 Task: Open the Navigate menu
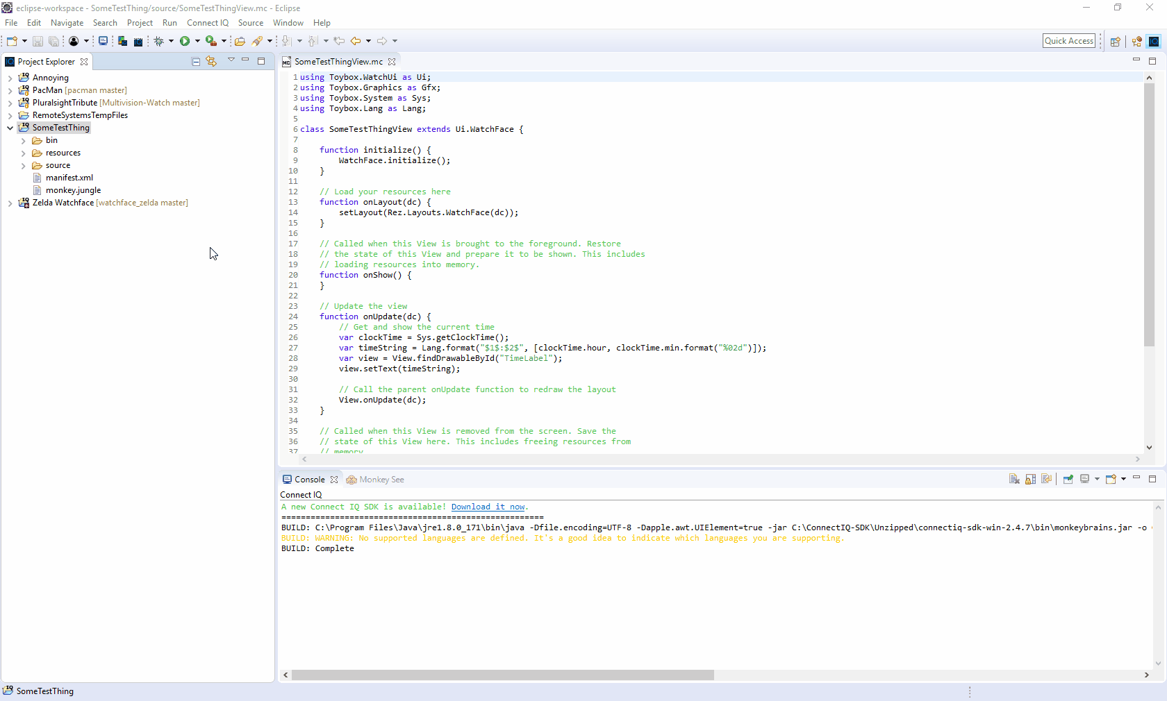[67, 23]
